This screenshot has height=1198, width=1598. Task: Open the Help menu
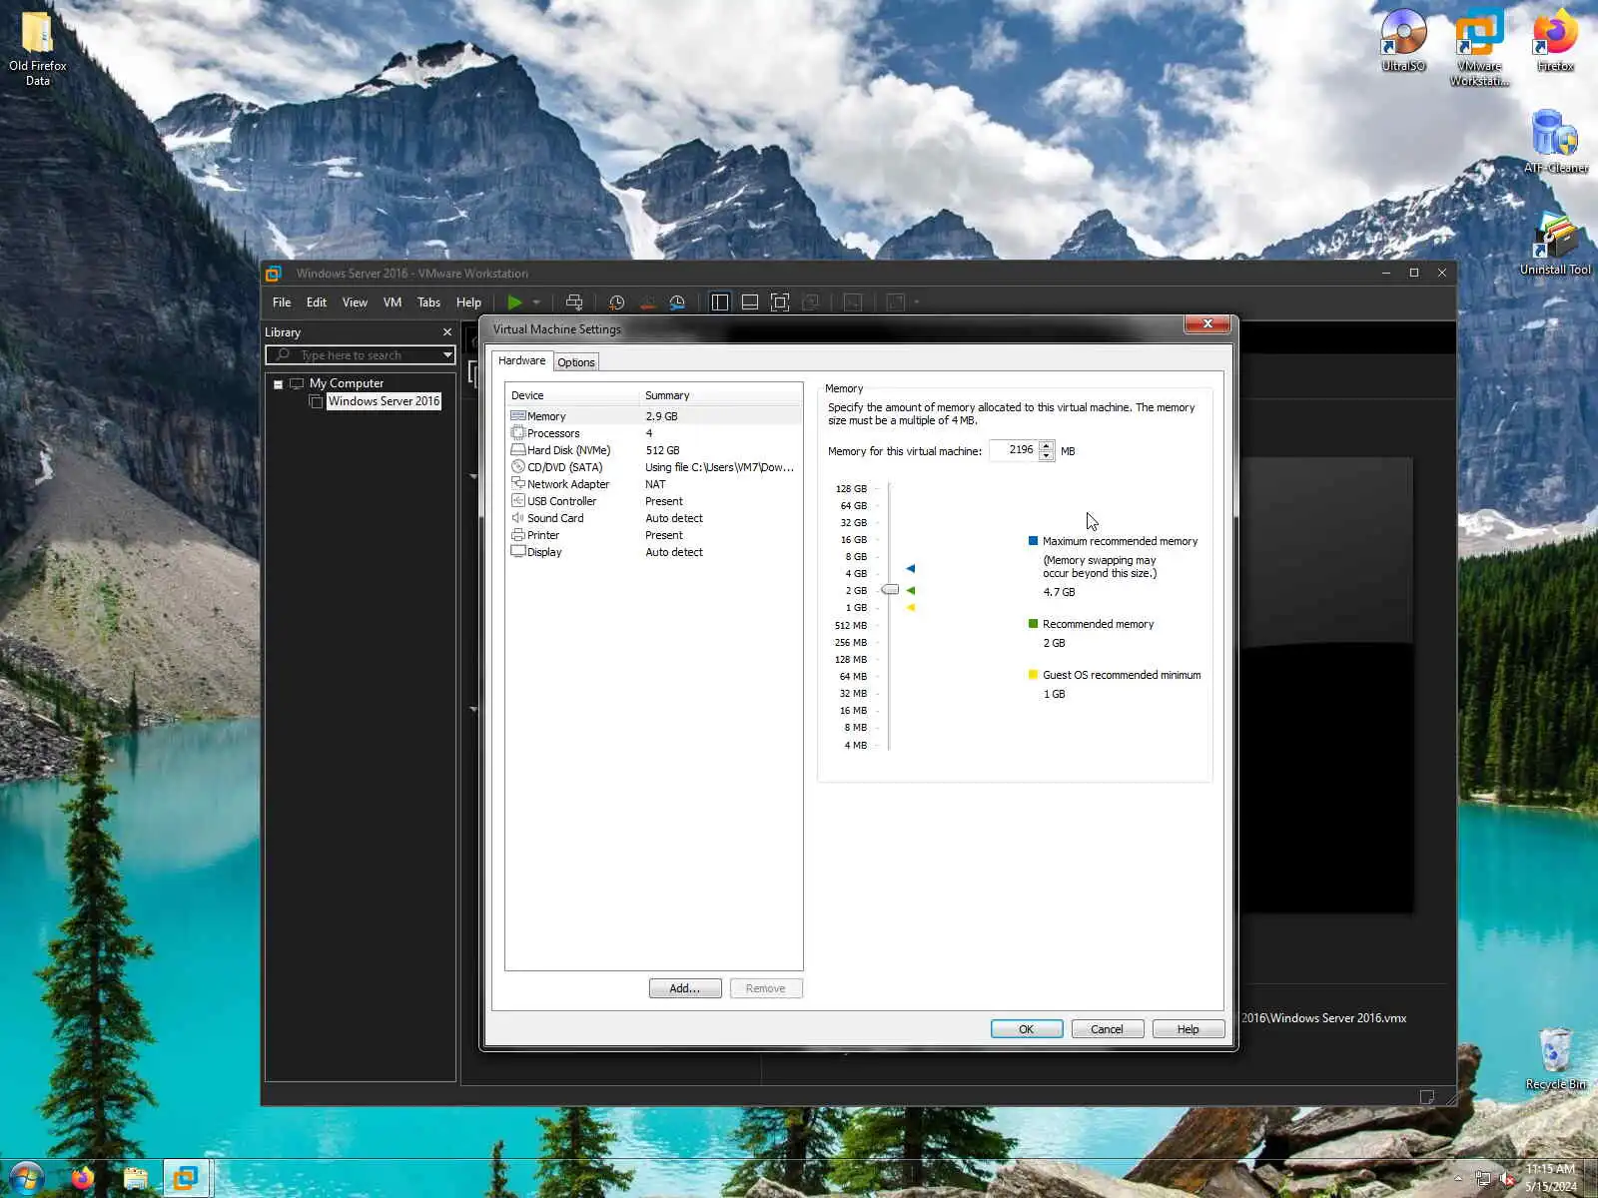468,302
